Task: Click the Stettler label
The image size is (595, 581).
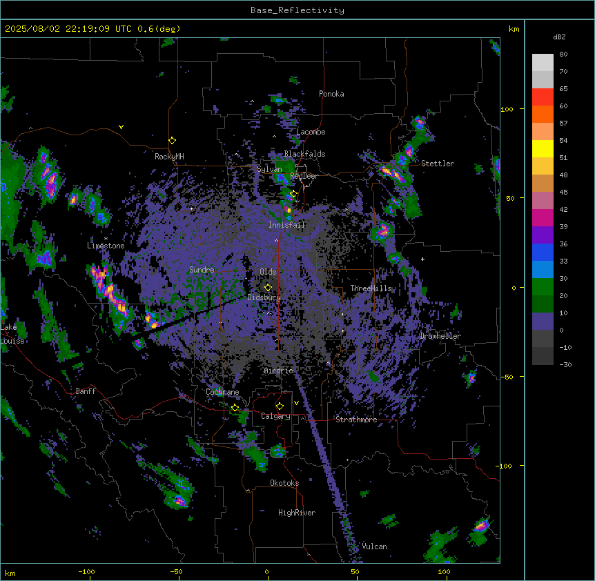Action: pos(438,164)
